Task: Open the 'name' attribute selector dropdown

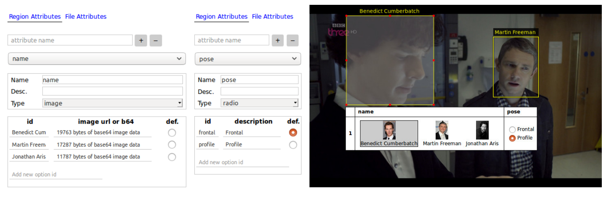Action: (97, 59)
